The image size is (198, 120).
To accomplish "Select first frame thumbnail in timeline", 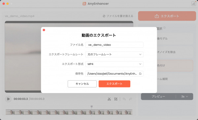I will (10, 112).
